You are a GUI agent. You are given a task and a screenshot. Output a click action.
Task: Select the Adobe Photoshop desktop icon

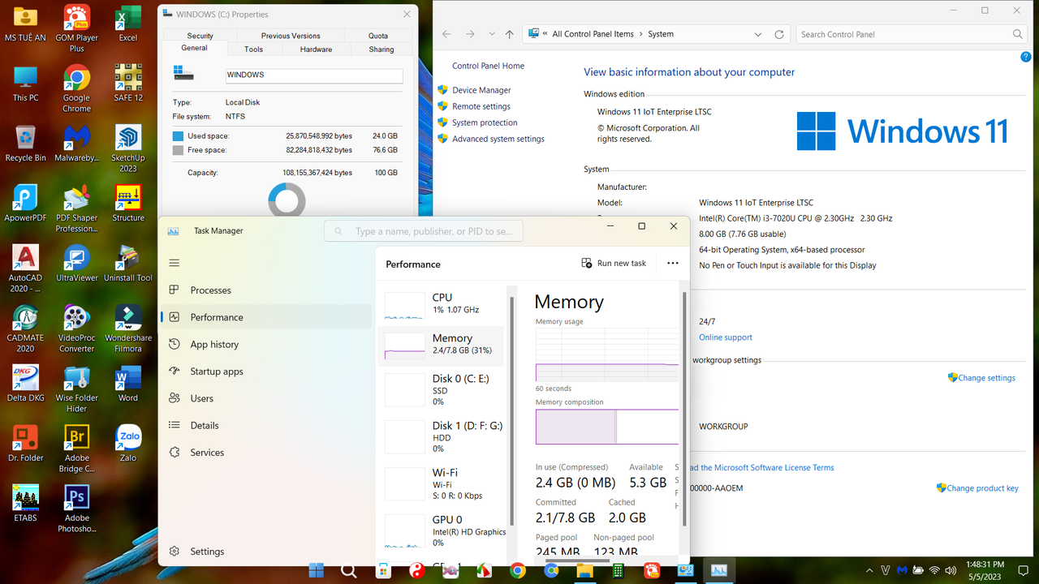pyautogui.click(x=76, y=509)
